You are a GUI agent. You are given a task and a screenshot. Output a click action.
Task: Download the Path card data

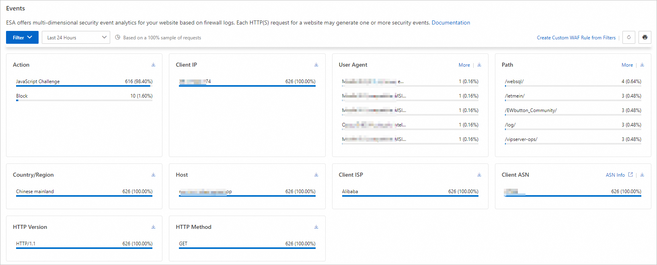point(642,65)
